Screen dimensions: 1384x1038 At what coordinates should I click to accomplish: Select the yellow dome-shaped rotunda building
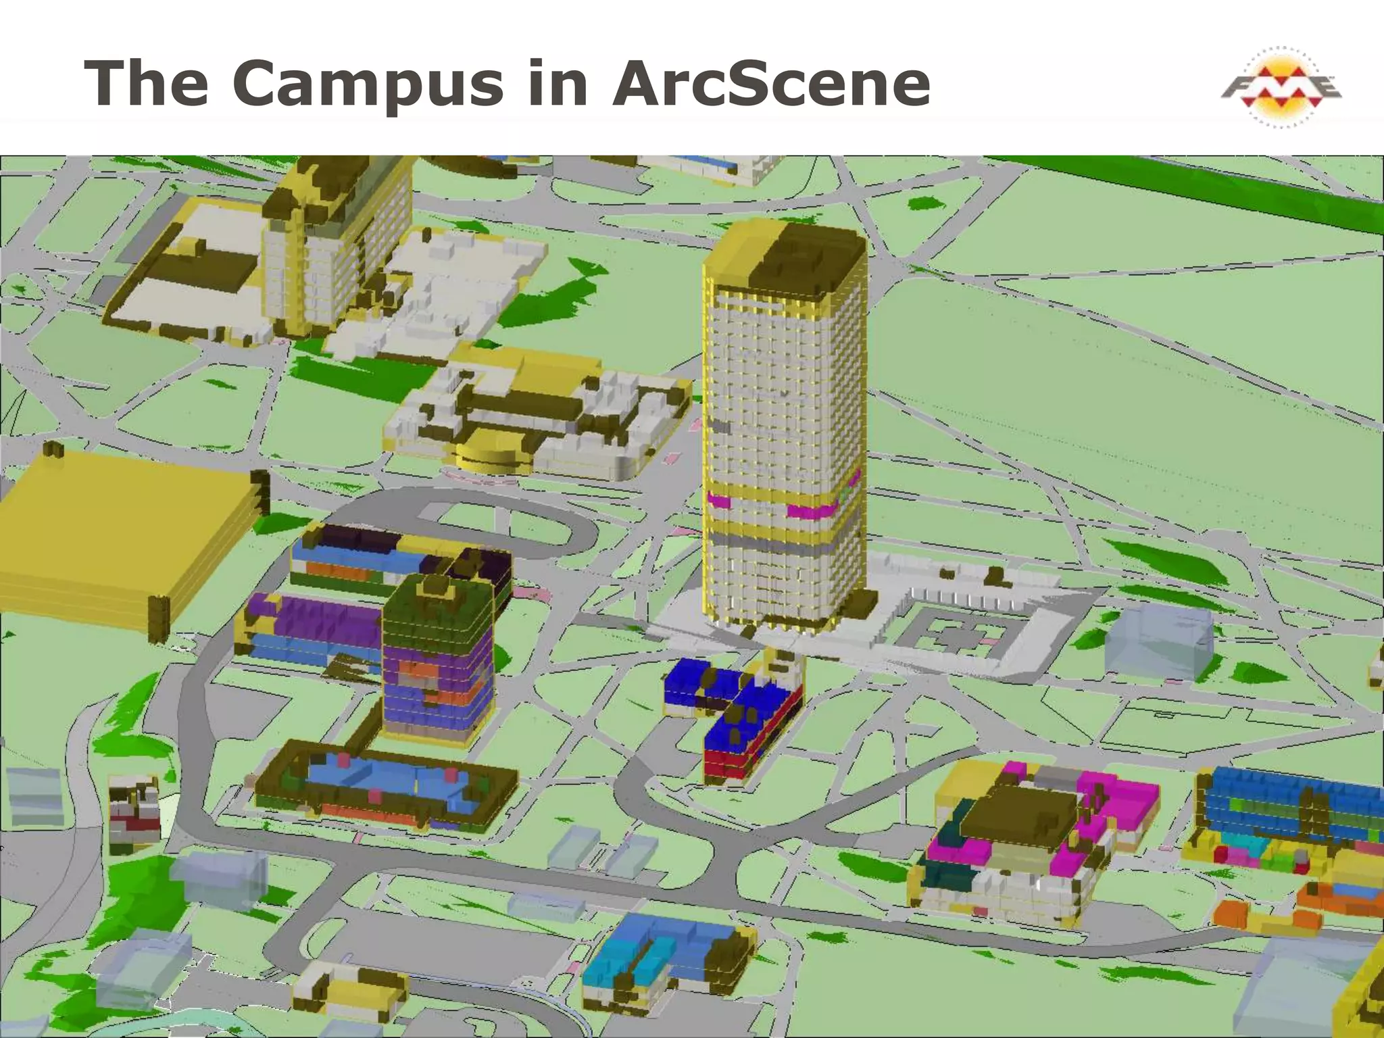pos(494,450)
